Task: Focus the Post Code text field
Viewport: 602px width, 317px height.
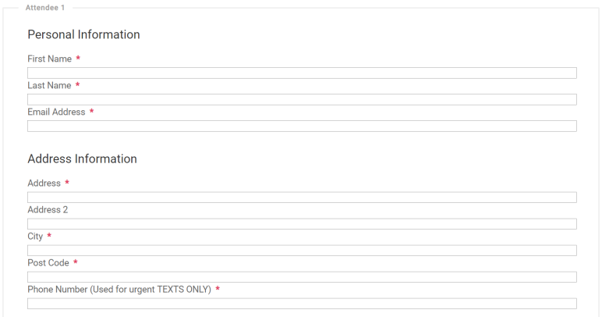Action: pos(302,277)
